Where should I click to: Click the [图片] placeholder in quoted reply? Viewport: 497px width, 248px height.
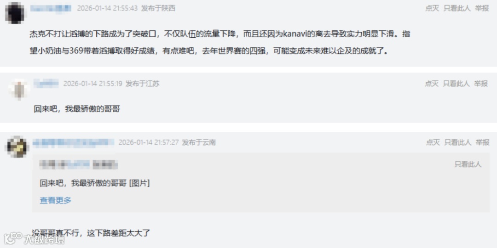coord(139,183)
